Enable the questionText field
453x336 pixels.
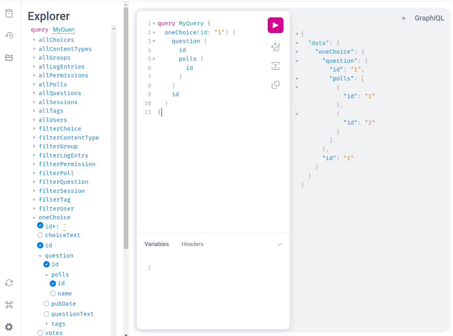[47, 314]
